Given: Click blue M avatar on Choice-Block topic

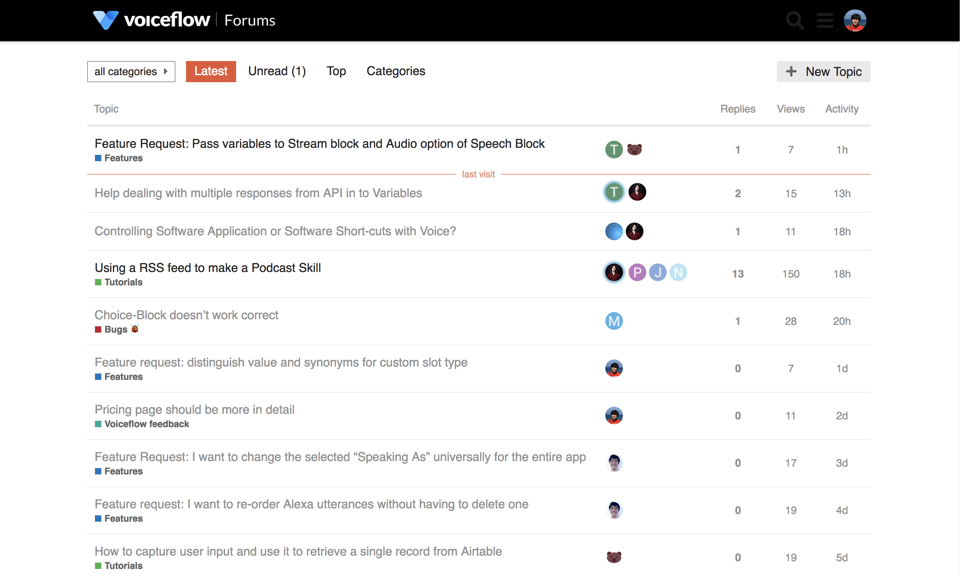Looking at the screenshot, I should pos(614,321).
